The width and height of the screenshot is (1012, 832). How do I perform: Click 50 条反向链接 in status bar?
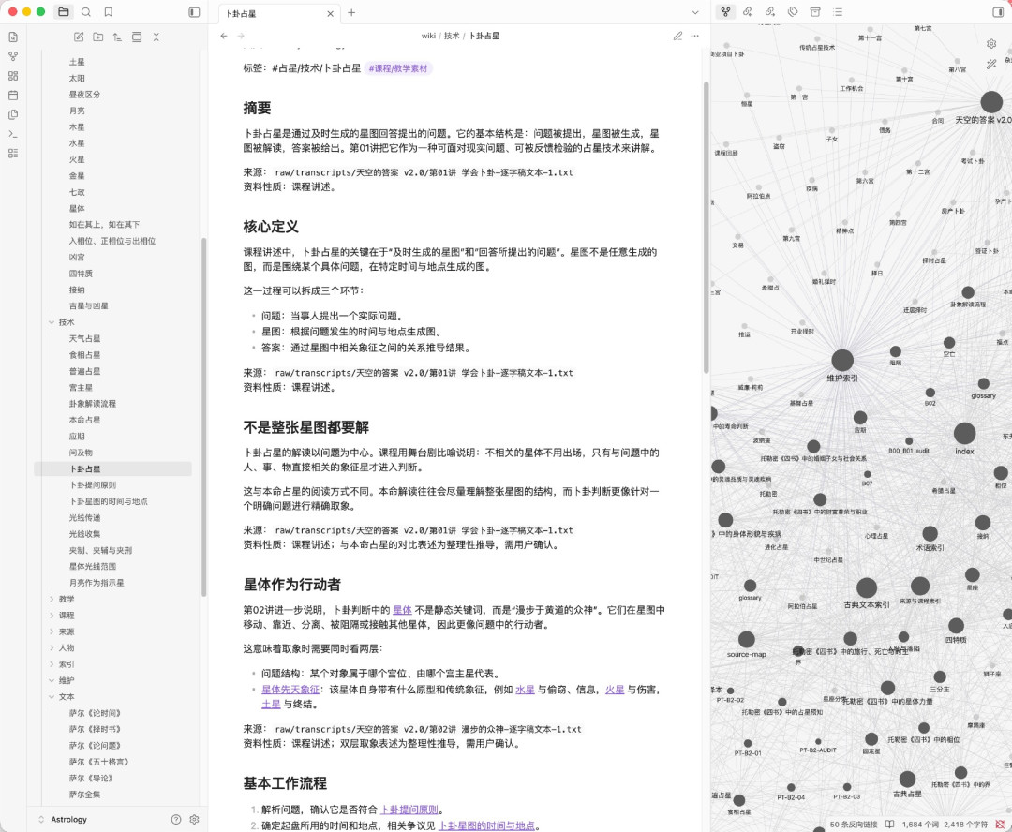[854, 825]
